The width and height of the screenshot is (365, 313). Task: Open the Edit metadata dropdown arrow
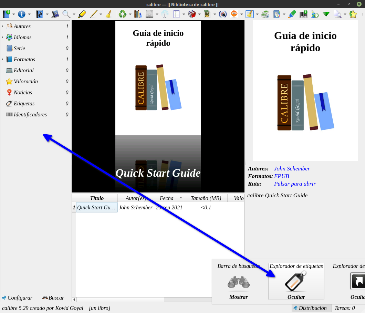pyautogui.click(x=29, y=14)
